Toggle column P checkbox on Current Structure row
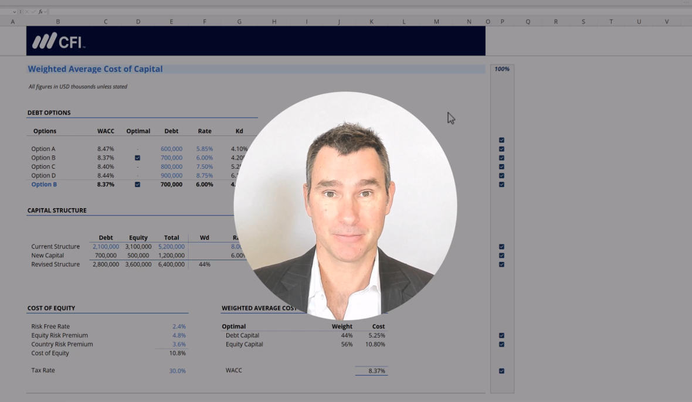The image size is (692, 402). pyautogui.click(x=501, y=247)
